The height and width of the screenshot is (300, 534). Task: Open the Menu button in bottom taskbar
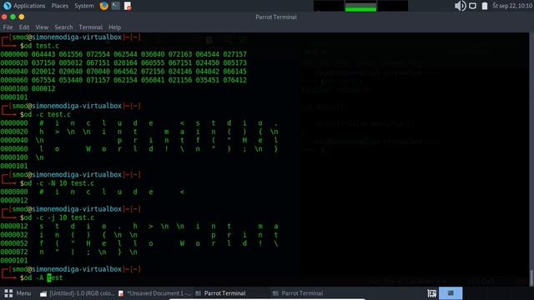point(18,293)
